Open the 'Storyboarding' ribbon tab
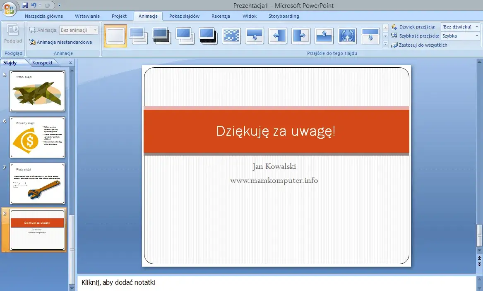This screenshot has height=291, width=483. tap(284, 16)
